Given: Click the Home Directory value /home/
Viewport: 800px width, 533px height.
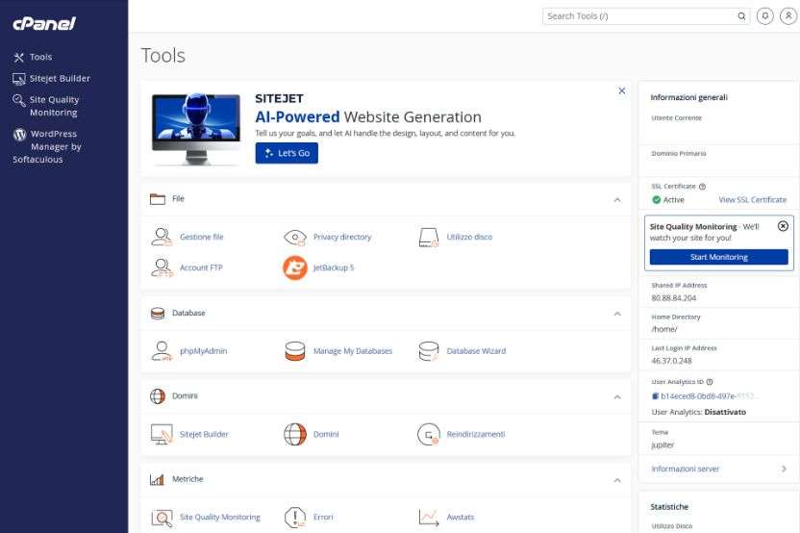Looking at the screenshot, I should tap(663, 329).
